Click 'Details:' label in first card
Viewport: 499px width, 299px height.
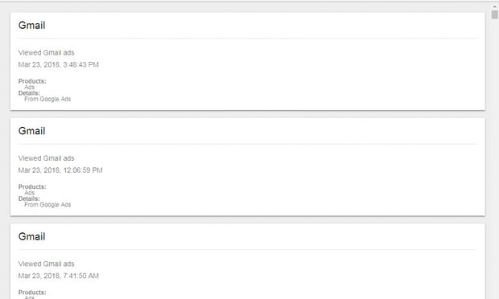(29, 93)
